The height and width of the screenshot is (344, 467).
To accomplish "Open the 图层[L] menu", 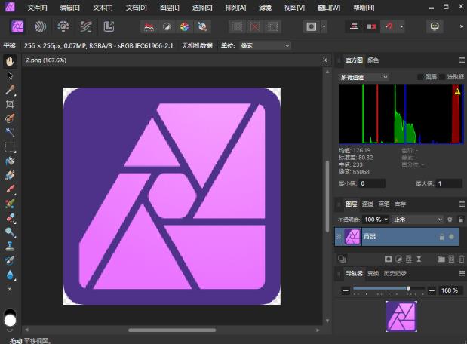I will (x=170, y=8).
